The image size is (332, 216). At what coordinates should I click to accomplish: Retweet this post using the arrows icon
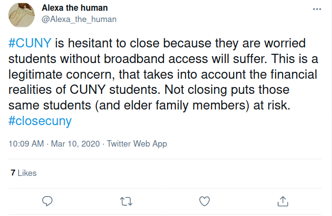[x=126, y=201]
